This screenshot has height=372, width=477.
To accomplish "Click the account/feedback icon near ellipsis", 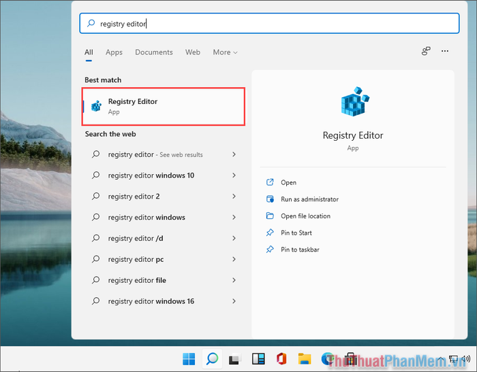I will (x=426, y=51).
